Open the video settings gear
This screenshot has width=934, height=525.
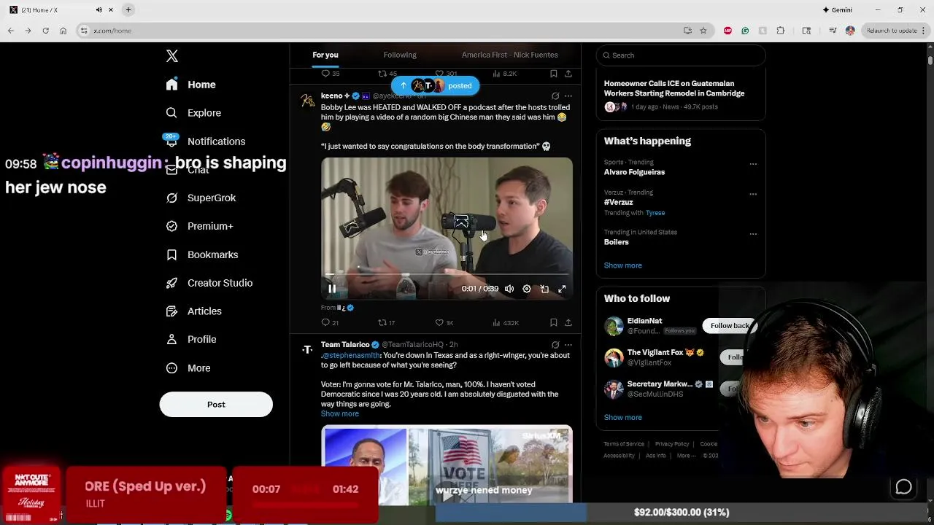coord(527,289)
